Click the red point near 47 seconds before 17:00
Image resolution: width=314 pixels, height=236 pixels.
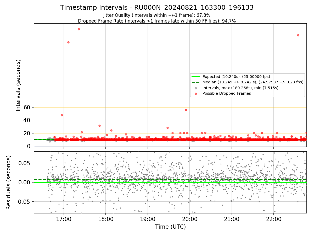click(62, 115)
